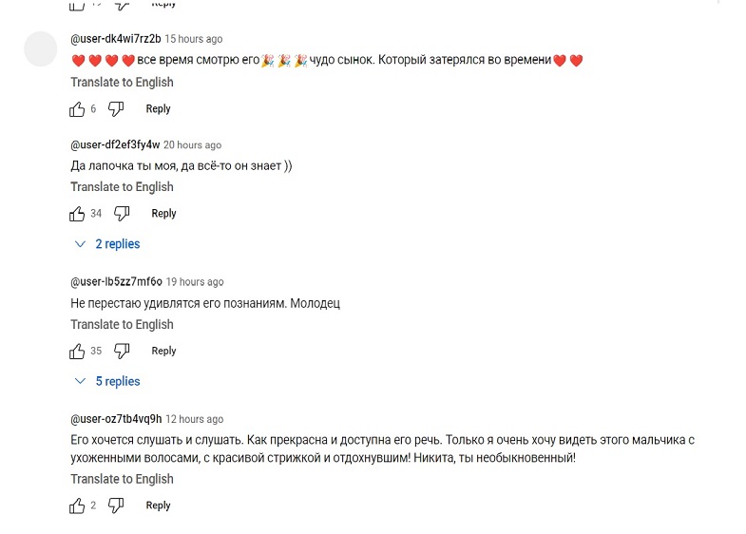This screenshot has height=534, width=746.
Task: Like the comment by @user-dk4wi7rz2b
Action: [x=77, y=109]
